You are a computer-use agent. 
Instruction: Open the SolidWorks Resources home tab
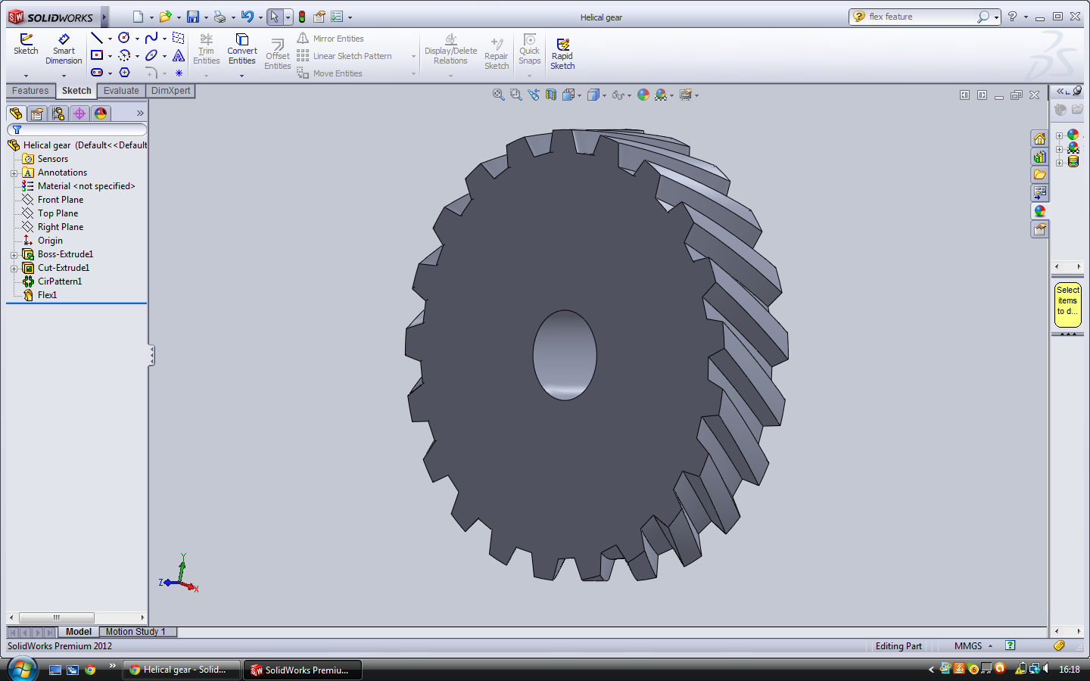click(1040, 138)
